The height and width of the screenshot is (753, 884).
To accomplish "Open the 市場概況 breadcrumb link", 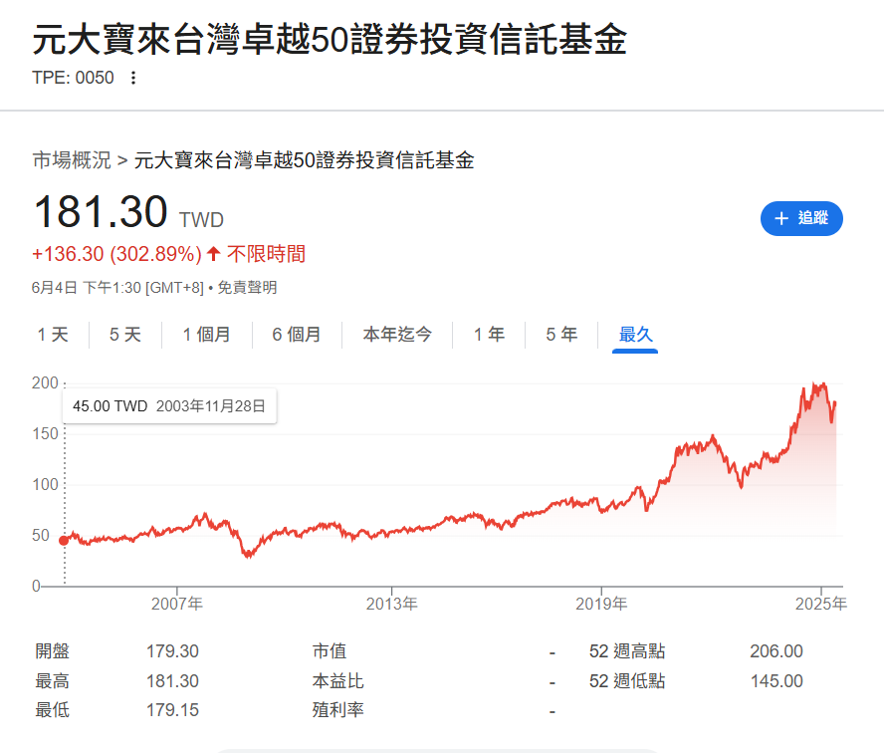I will click(x=72, y=160).
